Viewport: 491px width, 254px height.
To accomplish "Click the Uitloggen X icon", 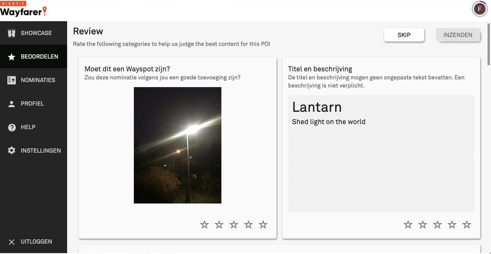I will [12, 242].
